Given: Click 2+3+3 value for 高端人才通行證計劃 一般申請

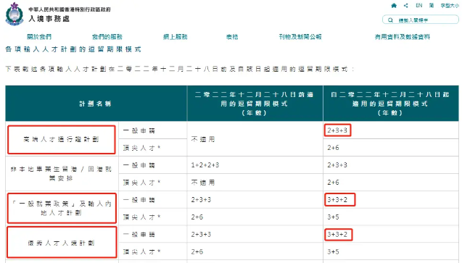Looking at the screenshot, I should point(337,130).
